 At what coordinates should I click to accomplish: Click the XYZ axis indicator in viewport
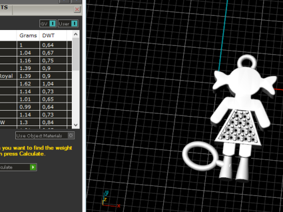tap(111, 198)
